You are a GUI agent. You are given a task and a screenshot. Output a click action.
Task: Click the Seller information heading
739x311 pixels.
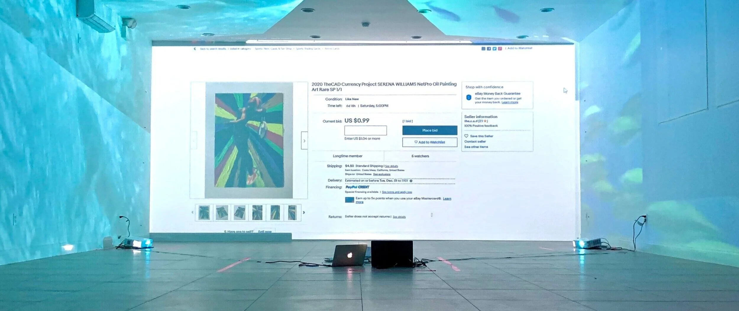481,117
